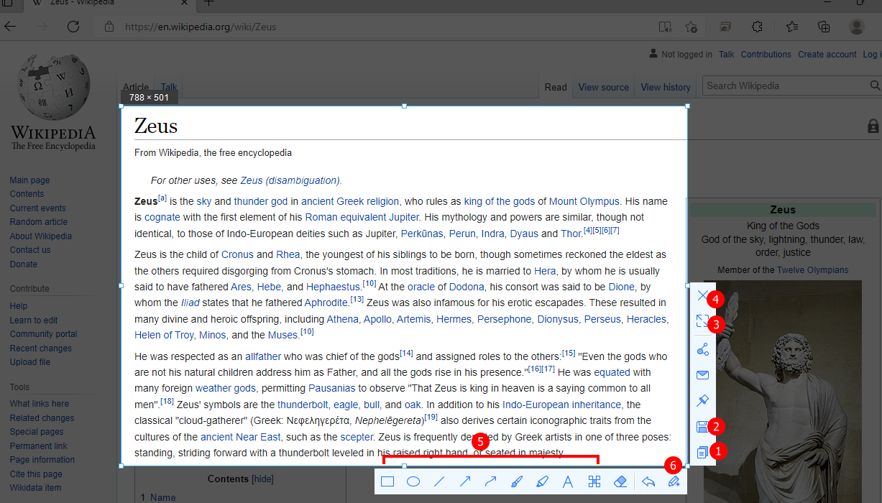Open What links here

(x=40, y=404)
